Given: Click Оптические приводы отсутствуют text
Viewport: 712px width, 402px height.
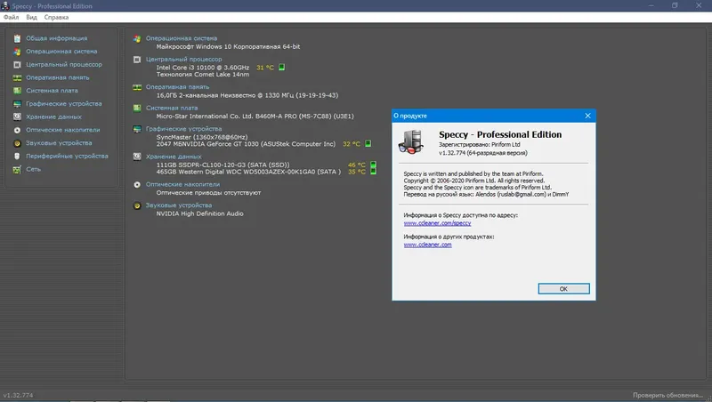Looking at the screenshot, I should (x=208, y=193).
